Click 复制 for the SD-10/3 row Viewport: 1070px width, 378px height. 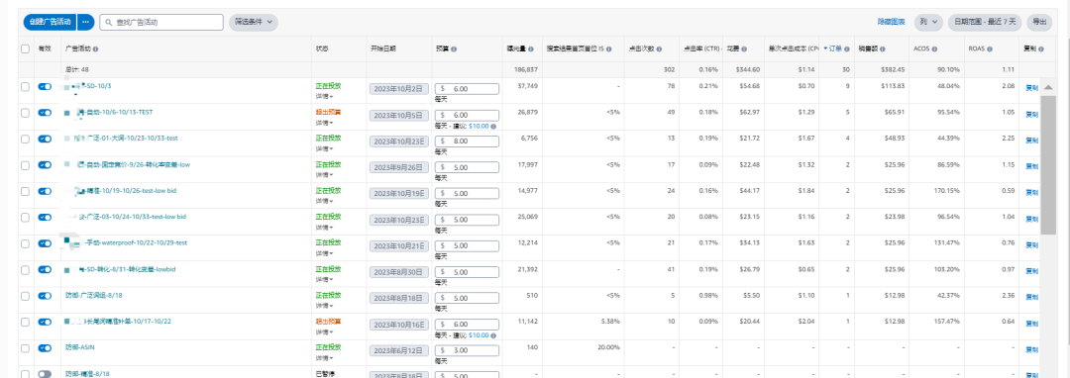[x=1031, y=87]
